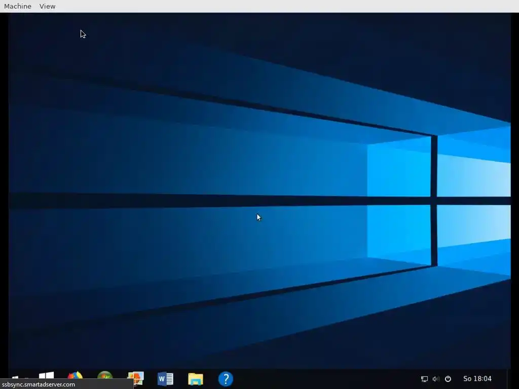Open the blue question mark help icon
Image resolution: width=519 pixels, height=389 pixels.
(226, 379)
